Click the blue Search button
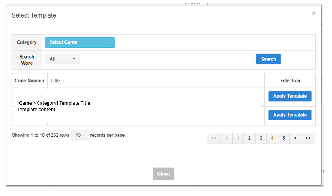This screenshot has height=196, width=332. [268, 59]
